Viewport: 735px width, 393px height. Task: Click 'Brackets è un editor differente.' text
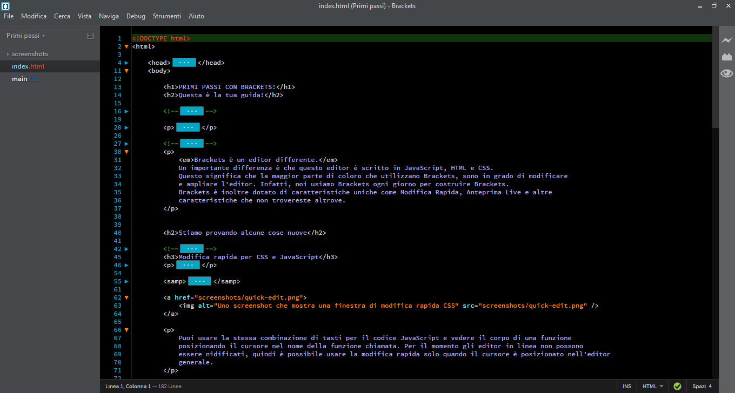click(x=255, y=160)
